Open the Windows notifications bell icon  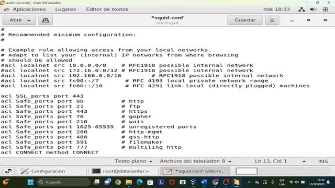(x=328, y=182)
